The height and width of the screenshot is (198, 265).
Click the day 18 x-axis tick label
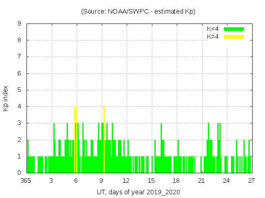point(176,181)
